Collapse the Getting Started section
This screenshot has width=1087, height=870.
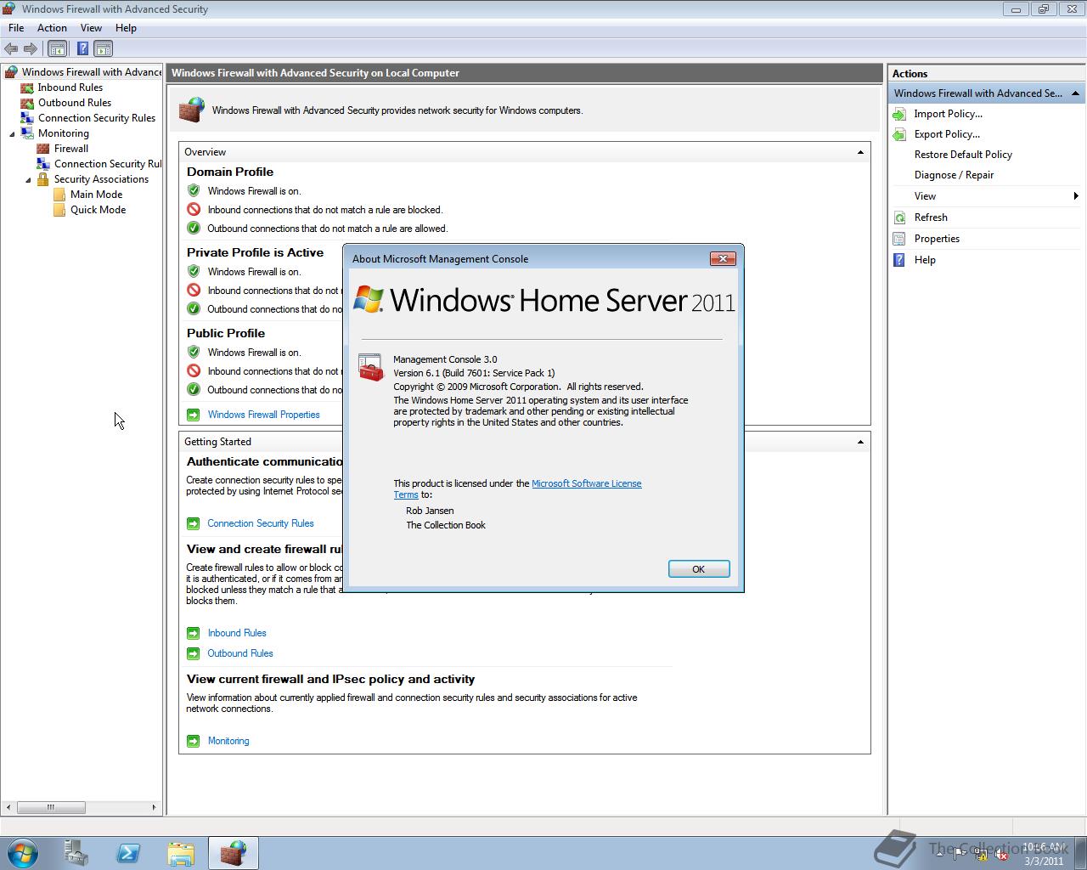click(x=860, y=442)
